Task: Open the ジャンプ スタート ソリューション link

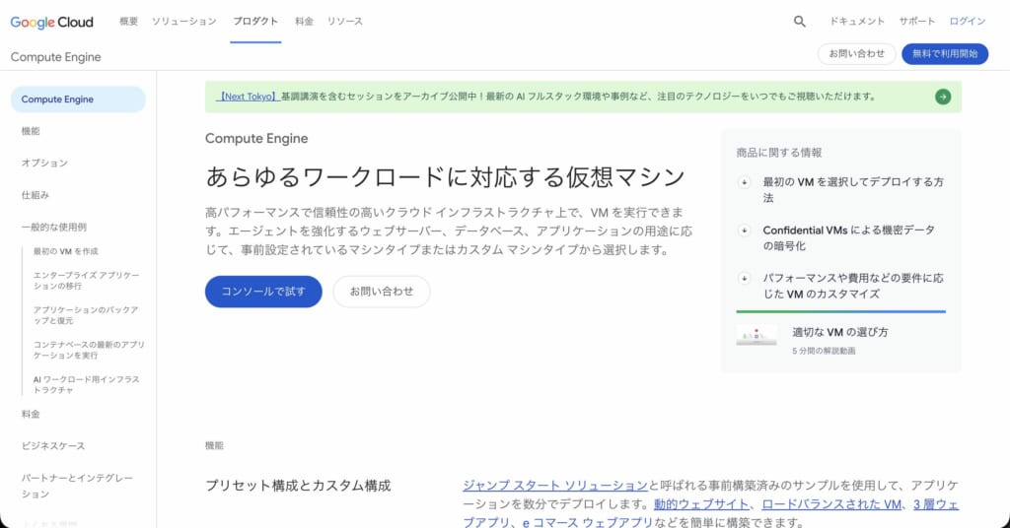Action: click(x=555, y=486)
